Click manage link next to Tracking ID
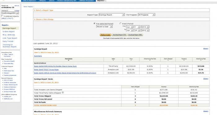The width and height of the screenshot is (217, 115). 17,11
